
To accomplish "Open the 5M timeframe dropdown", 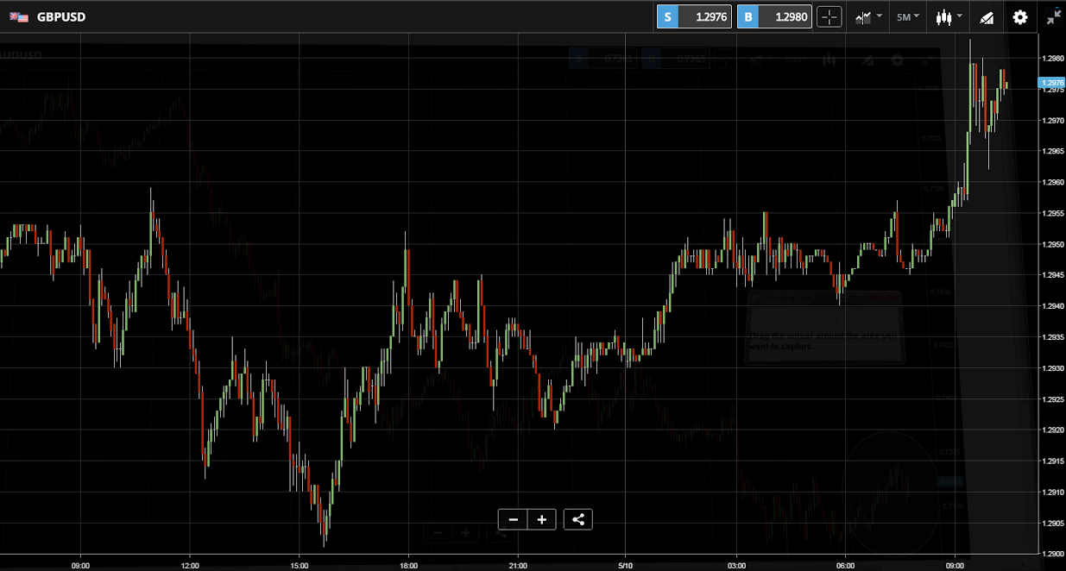I will [x=907, y=16].
